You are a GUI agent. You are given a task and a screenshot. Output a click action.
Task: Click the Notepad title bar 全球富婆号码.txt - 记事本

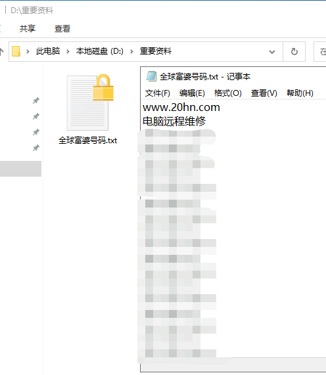point(205,77)
